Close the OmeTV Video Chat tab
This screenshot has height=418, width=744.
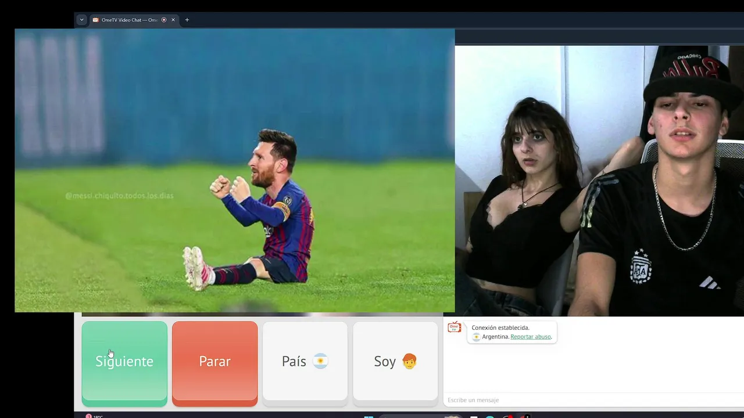(x=173, y=20)
